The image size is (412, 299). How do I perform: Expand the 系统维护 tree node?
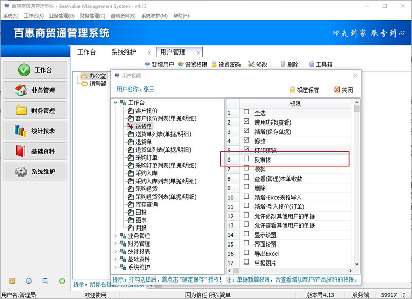coord(115,267)
